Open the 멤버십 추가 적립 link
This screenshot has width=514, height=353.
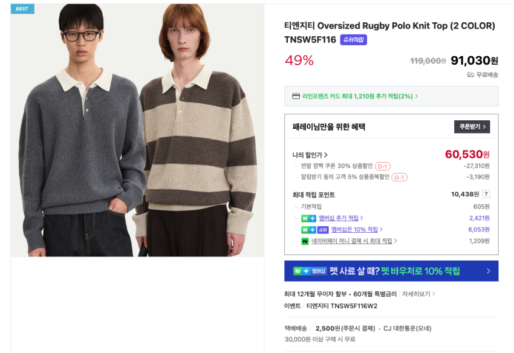click(340, 218)
